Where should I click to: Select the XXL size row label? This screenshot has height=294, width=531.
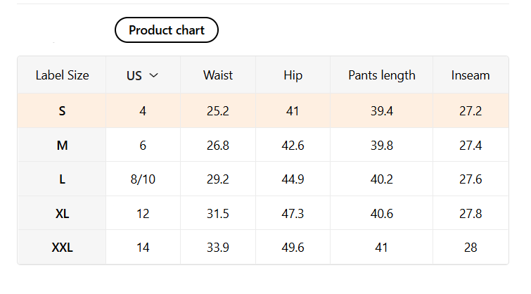point(62,248)
